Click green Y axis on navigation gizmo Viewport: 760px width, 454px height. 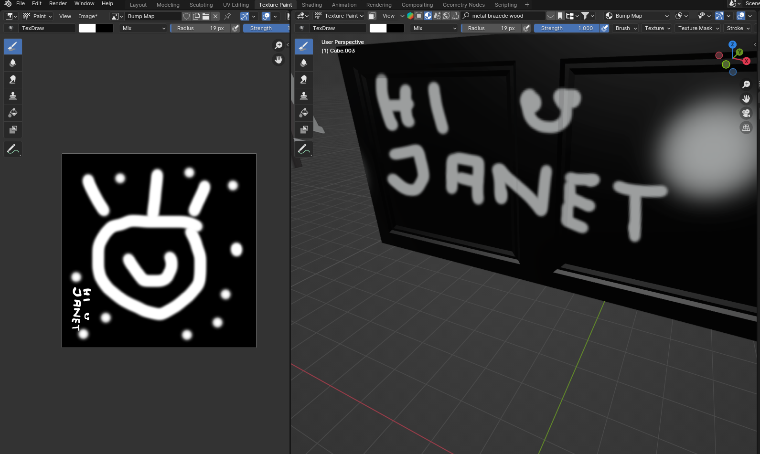tap(739, 52)
